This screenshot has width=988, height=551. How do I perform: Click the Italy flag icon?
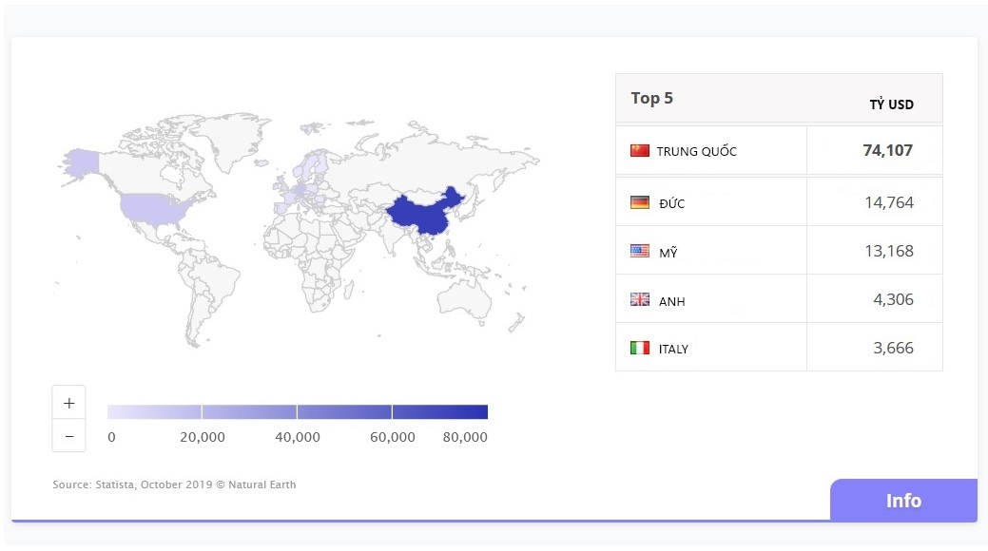click(639, 349)
